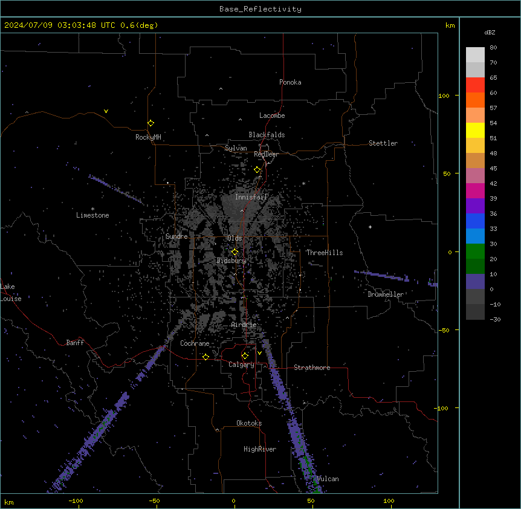
Task: Click the Blackfalds label
Action: tap(267, 135)
